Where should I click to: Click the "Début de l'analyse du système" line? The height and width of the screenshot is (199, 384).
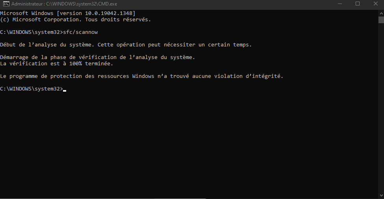pyautogui.click(x=126, y=45)
